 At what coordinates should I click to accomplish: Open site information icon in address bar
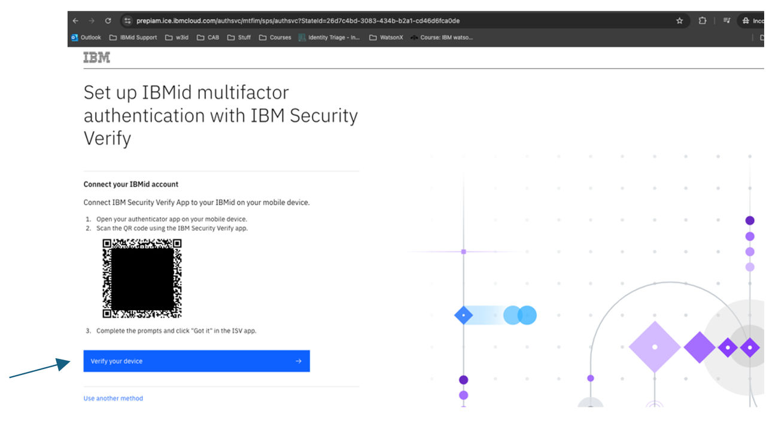coord(127,21)
